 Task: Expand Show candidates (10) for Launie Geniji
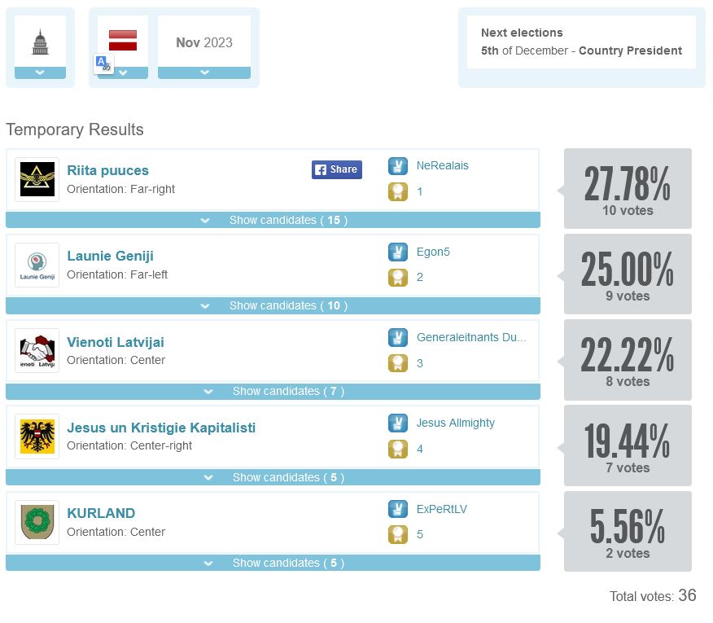pyautogui.click(x=273, y=305)
